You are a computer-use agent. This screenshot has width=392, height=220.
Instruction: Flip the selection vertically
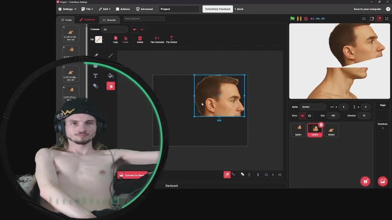171,40
